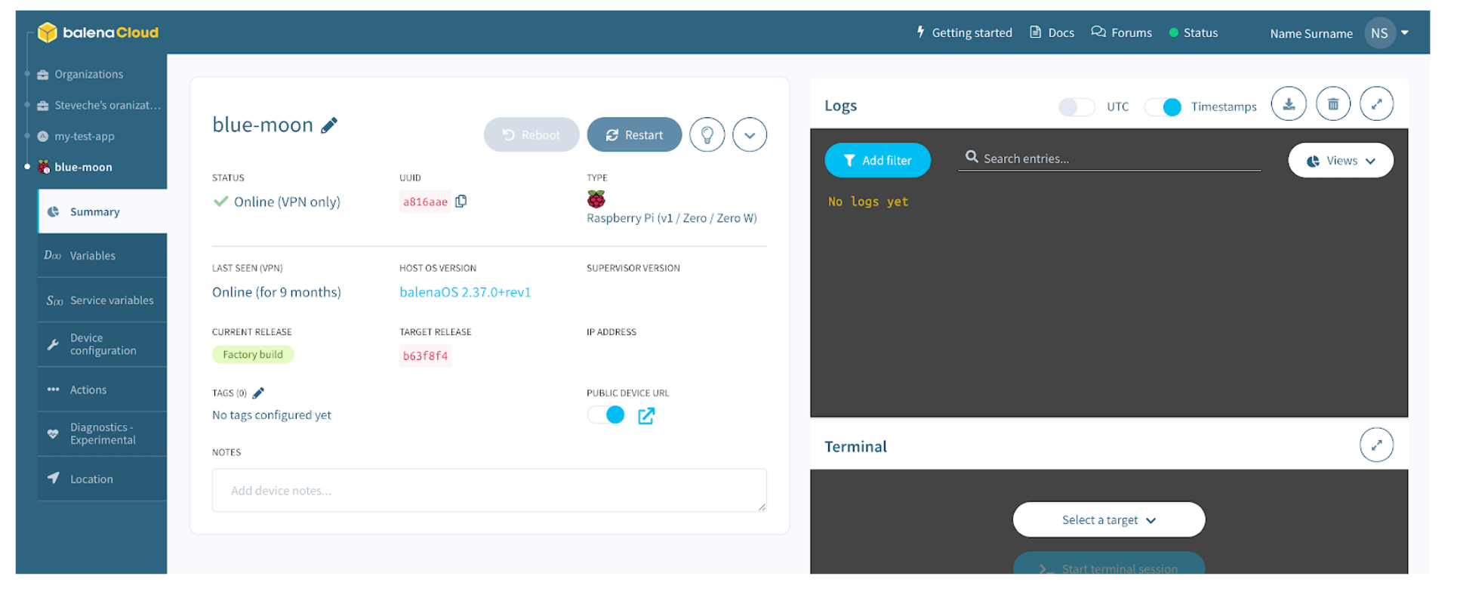Image resolution: width=1457 pixels, height=610 pixels.
Task: Open public device URL external link icon
Action: point(646,416)
